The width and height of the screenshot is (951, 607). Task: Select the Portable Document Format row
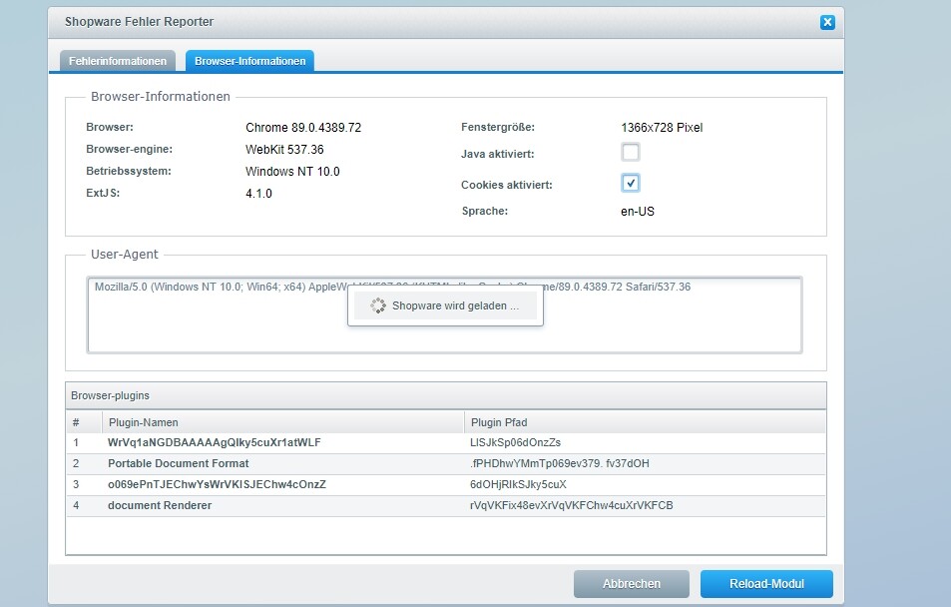[446, 464]
